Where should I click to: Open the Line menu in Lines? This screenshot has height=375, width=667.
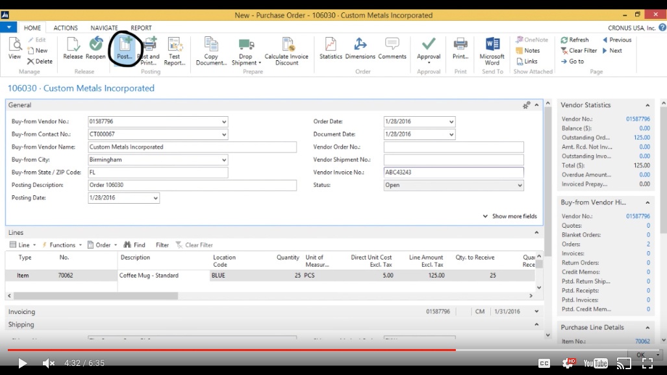click(x=23, y=245)
